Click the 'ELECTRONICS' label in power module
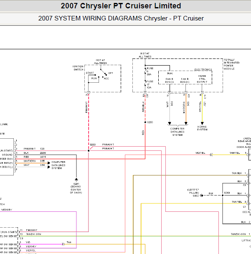 pos(203,69)
